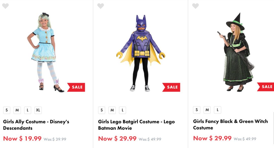This screenshot has height=148, width=274.
Task: Click SALE tag on Witch Costume
Action: (266, 87)
